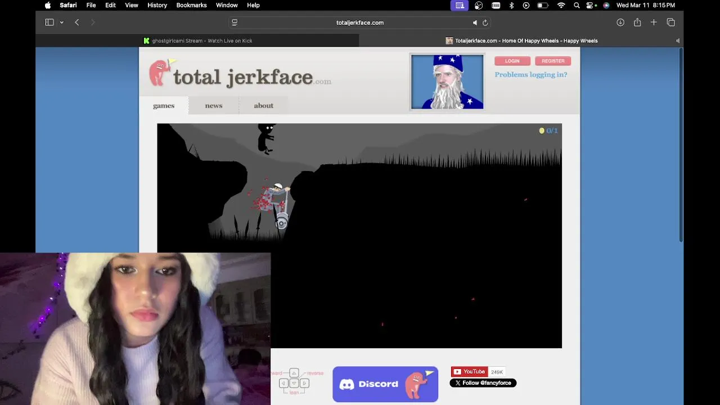Open the History menu
This screenshot has height=405, width=720.
click(157, 5)
